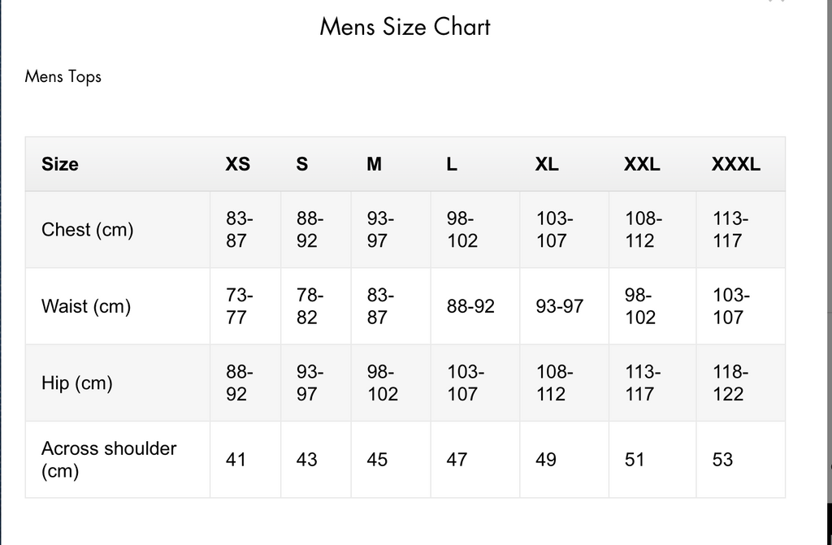Click the Hip (cm) row label
The image size is (832, 545).
[76, 383]
